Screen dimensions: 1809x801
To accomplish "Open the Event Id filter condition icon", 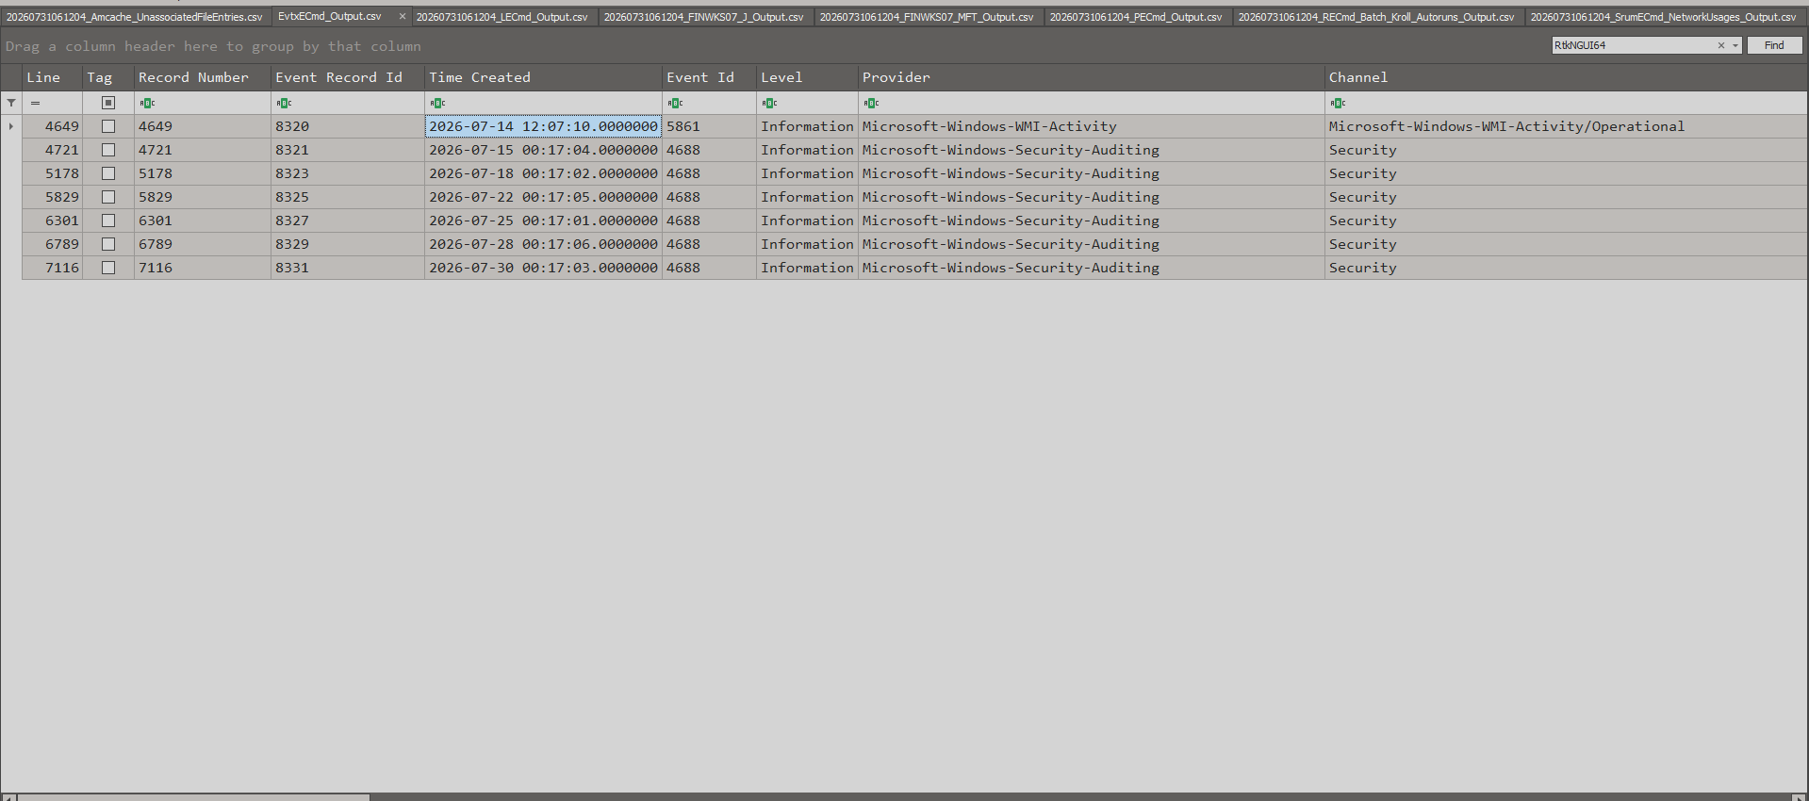I will [x=675, y=103].
